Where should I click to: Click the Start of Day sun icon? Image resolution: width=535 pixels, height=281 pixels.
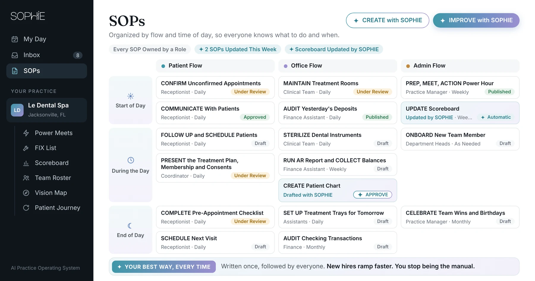click(130, 96)
